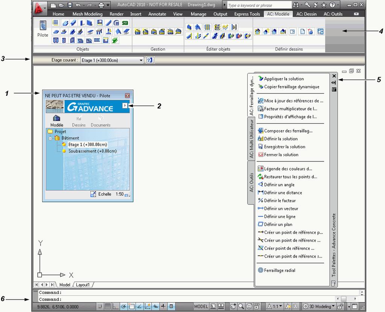This screenshot has width=385, height=312.
Task: Select Etage 1 (+300.00cm) in project tree
Action: point(87,144)
